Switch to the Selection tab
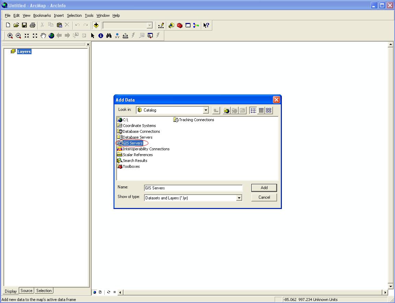 coord(44,291)
